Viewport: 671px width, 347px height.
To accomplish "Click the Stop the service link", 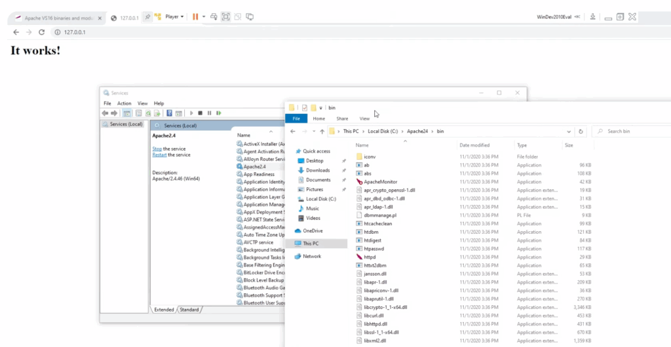I will pyautogui.click(x=157, y=149).
